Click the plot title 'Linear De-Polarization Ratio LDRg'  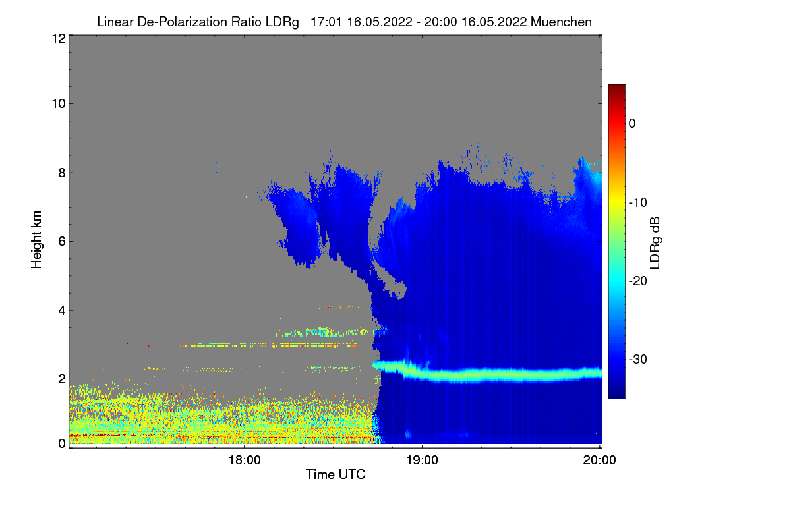pos(198,22)
